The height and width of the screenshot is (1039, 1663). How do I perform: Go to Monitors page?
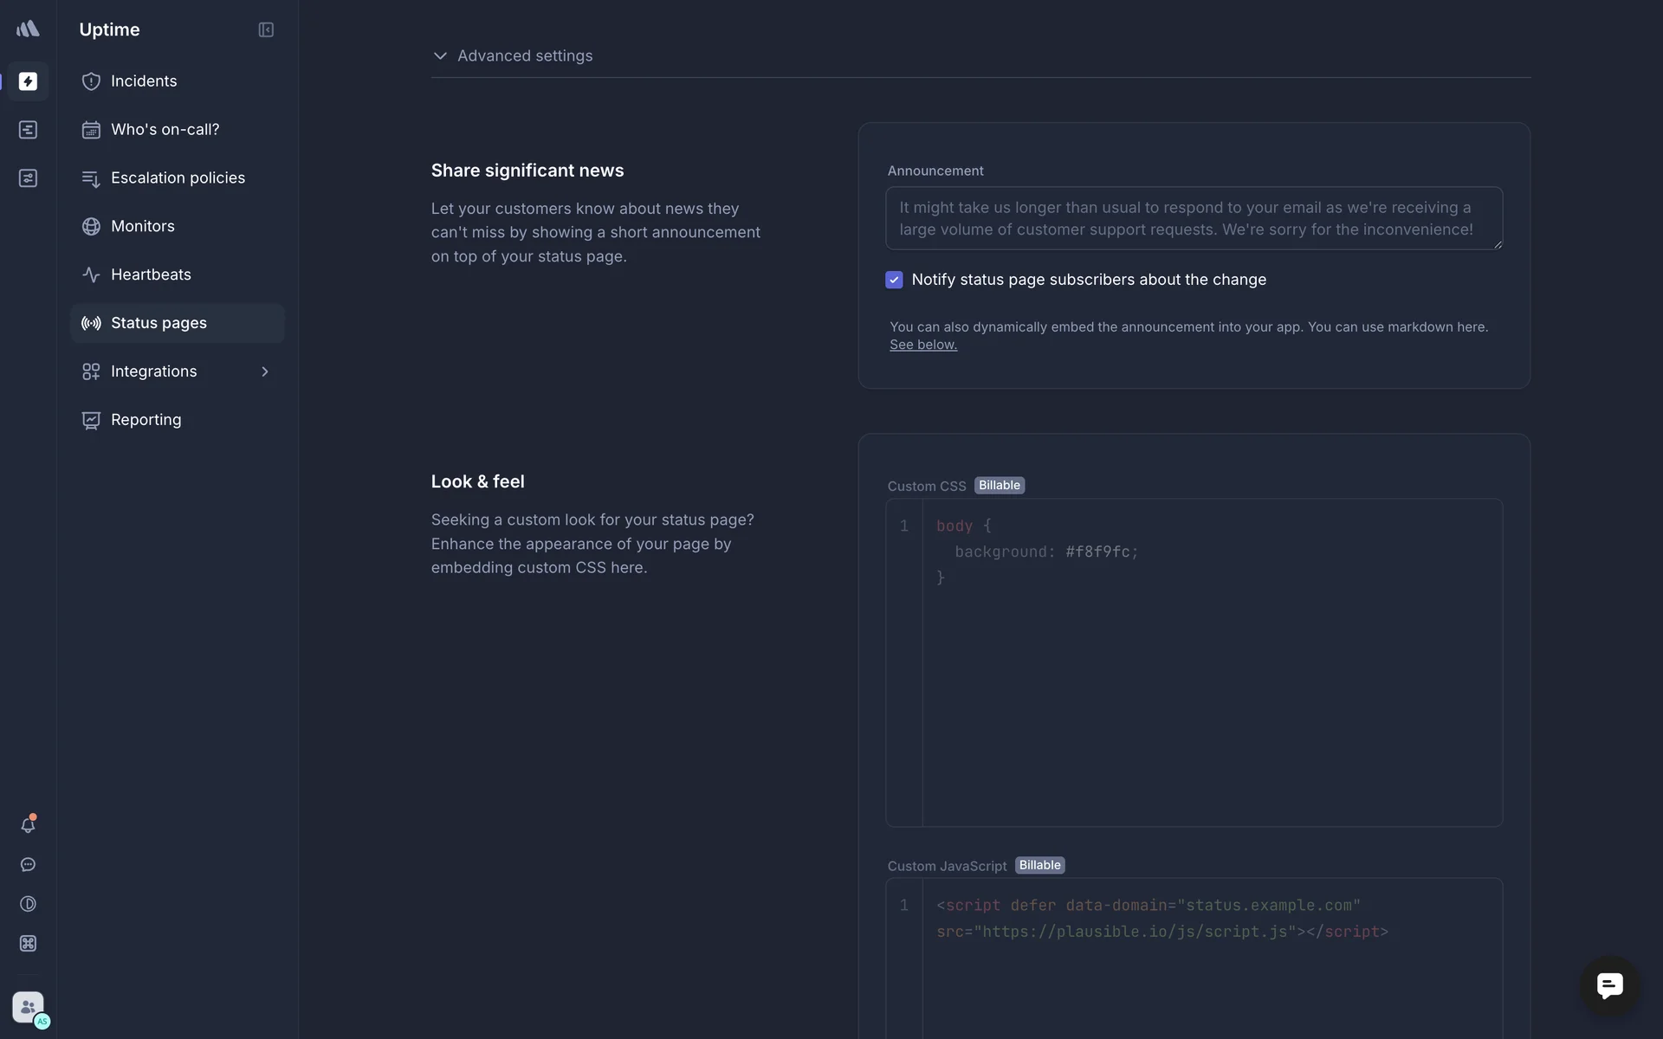(143, 226)
